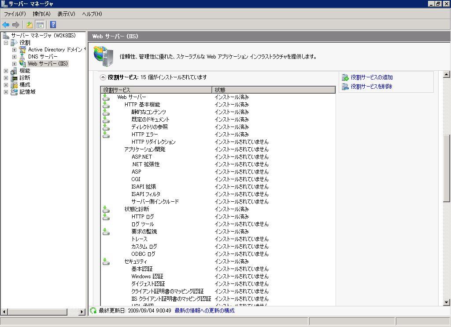The height and width of the screenshot is (327, 451).
Task: Click installed icon on 静的なコンテンツ row
Action: (x=106, y=112)
